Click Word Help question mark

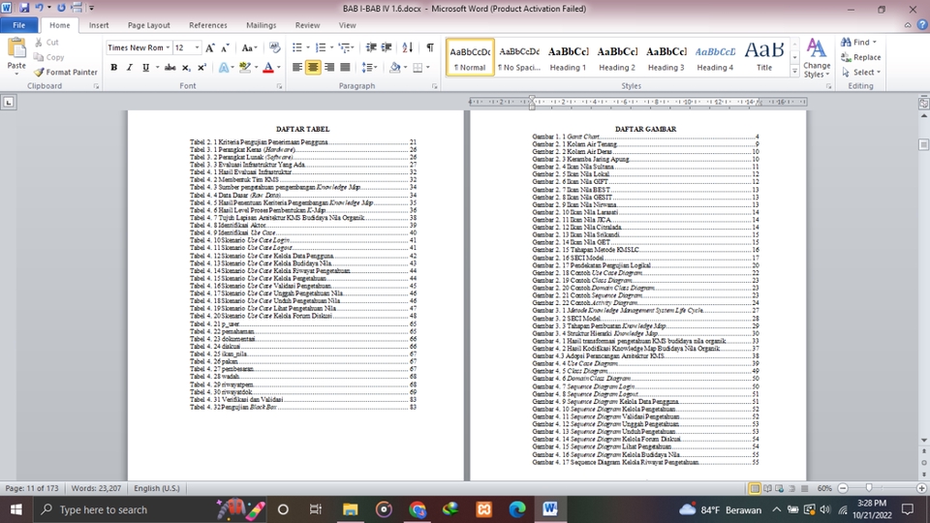(x=921, y=25)
